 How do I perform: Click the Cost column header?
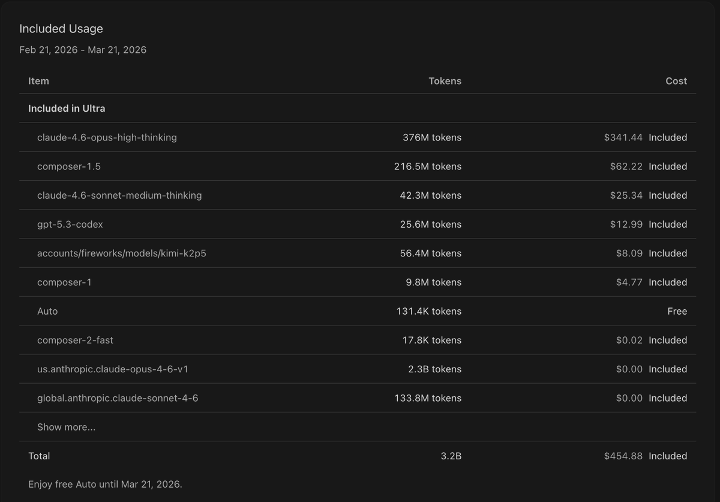(676, 81)
